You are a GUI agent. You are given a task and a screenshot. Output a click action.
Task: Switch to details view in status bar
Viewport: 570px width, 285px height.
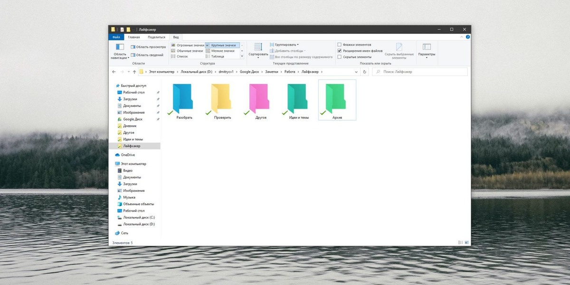click(x=460, y=242)
